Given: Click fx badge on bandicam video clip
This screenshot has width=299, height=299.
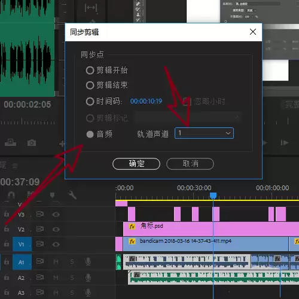Looking at the screenshot, I should coord(132,242).
